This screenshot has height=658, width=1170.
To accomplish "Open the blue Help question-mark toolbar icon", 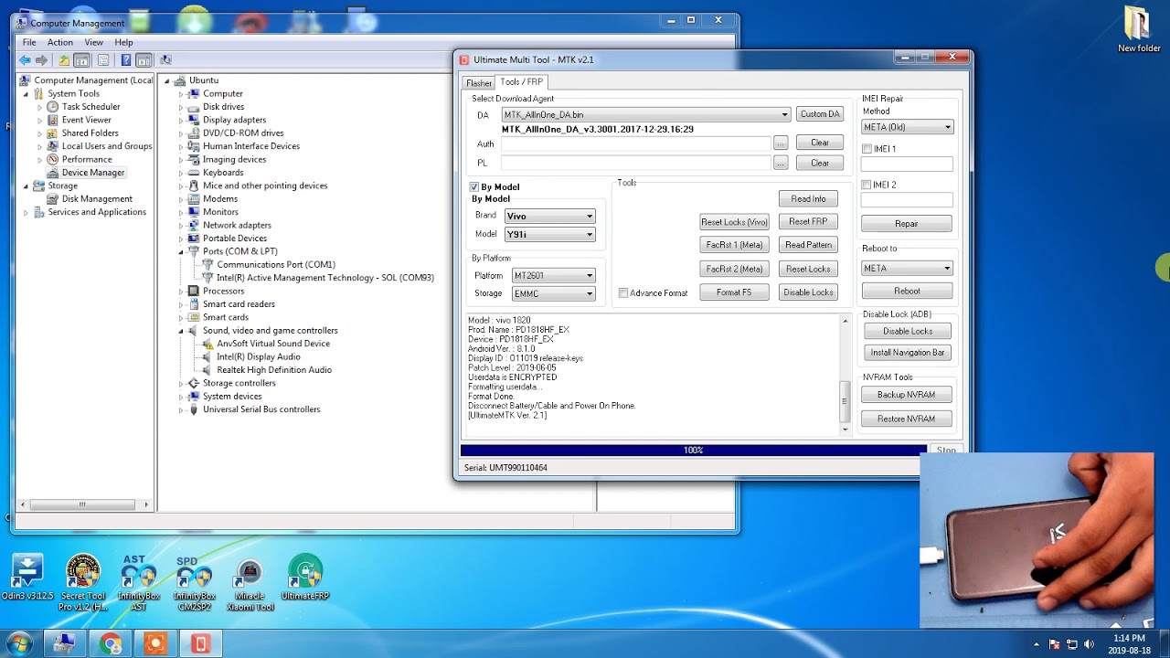I will [125, 60].
